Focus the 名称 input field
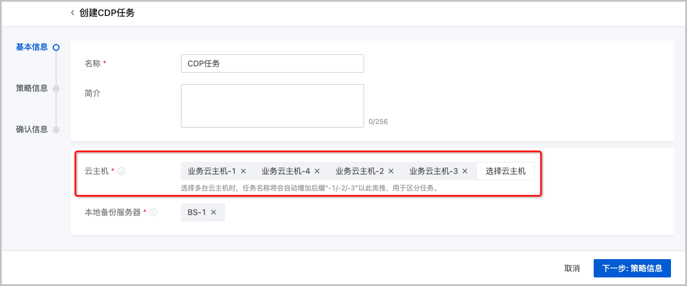Image resolution: width=687 pixels, height=286 pixels. tap(272, 63)
